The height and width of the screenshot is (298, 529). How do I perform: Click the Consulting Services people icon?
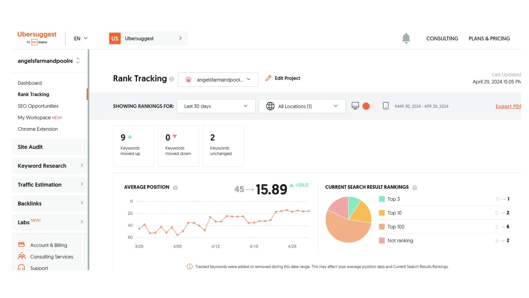click(x=22, y=256)
